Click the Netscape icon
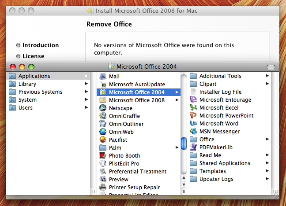Screen dimensions: 286x206 tap(103, 108)
